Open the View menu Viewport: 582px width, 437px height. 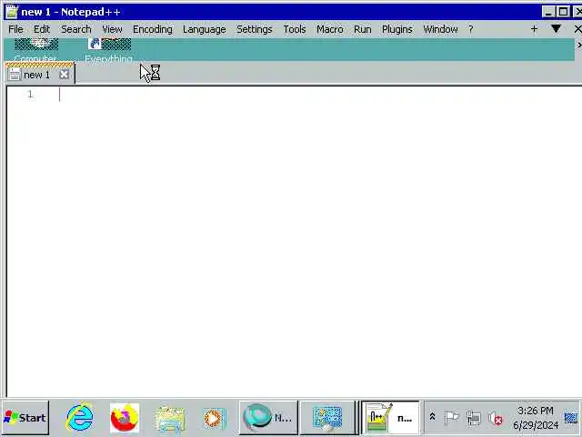[x=112, y=29]
